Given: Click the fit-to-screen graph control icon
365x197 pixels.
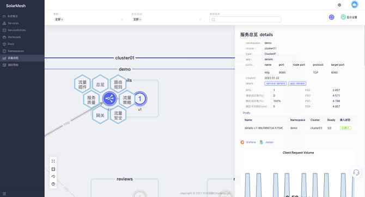Looking at the screenshot, I should click(53, 161).
